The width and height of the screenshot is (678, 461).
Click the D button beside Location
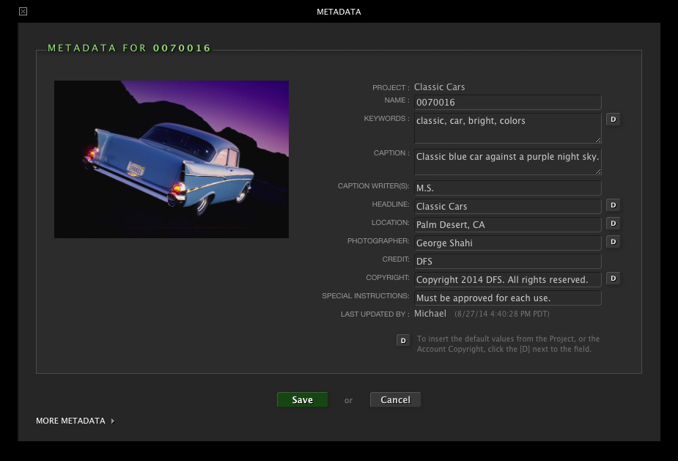(x=613, y=224)
